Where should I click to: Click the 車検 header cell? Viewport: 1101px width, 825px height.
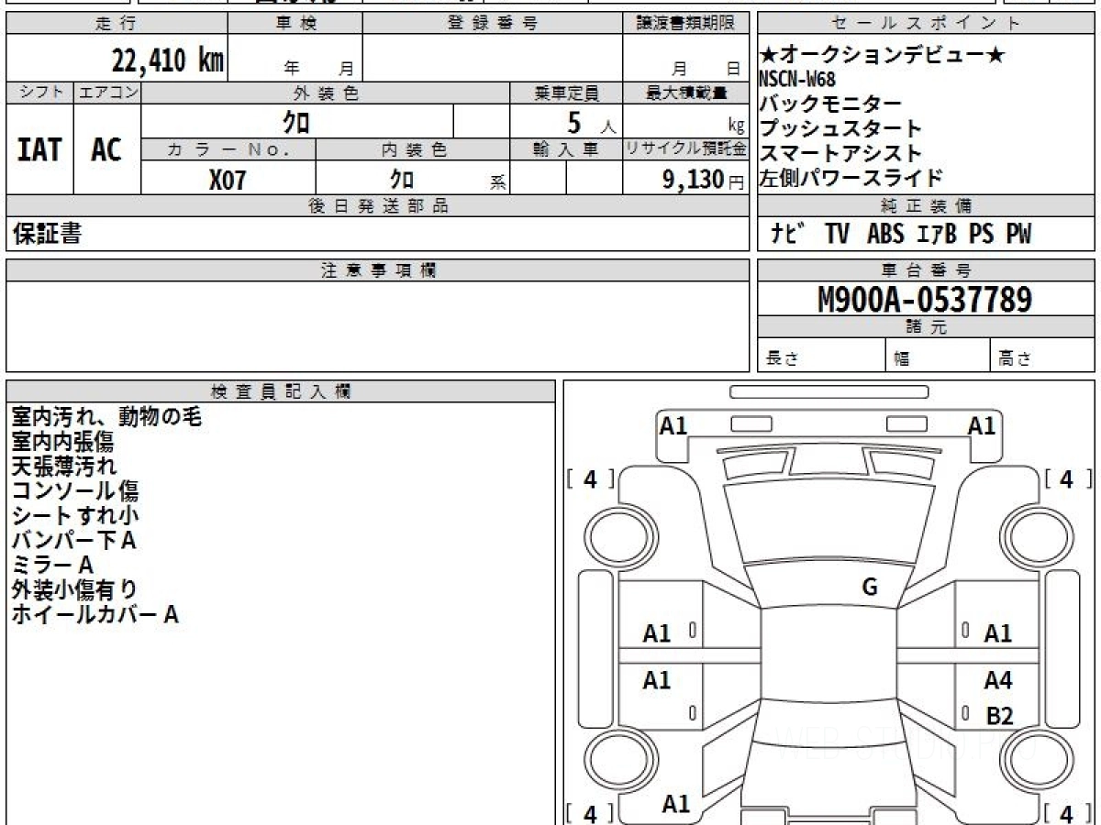coord(295,24)
